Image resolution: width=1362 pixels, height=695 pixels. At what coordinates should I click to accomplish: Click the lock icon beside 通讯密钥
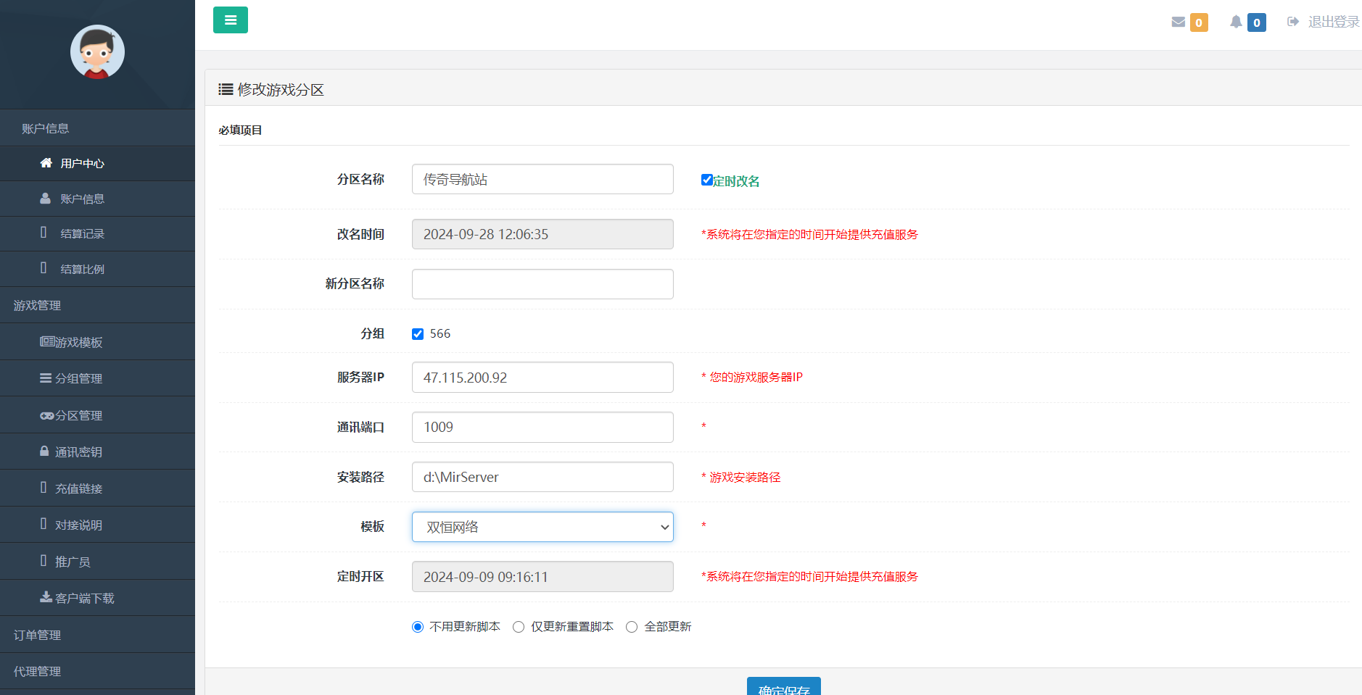coord(44,451)
